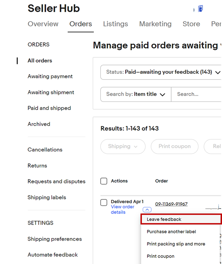Tick the select-all checkbox beside Actions

pyautogui.click(x=104, y=181)
